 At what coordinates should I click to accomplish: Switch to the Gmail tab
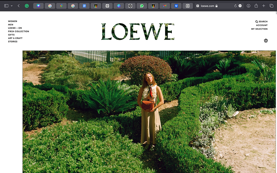[165, 6]
